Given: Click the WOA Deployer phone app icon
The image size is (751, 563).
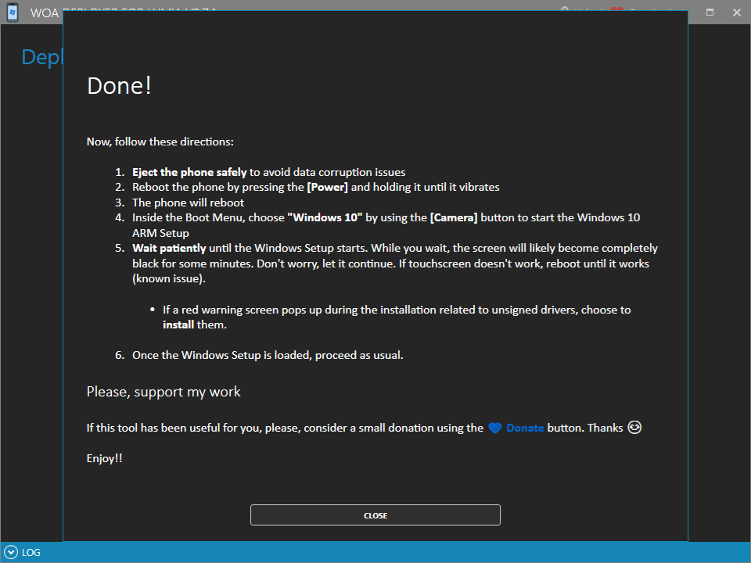Looking at the screenshot, I should (13, 13).
